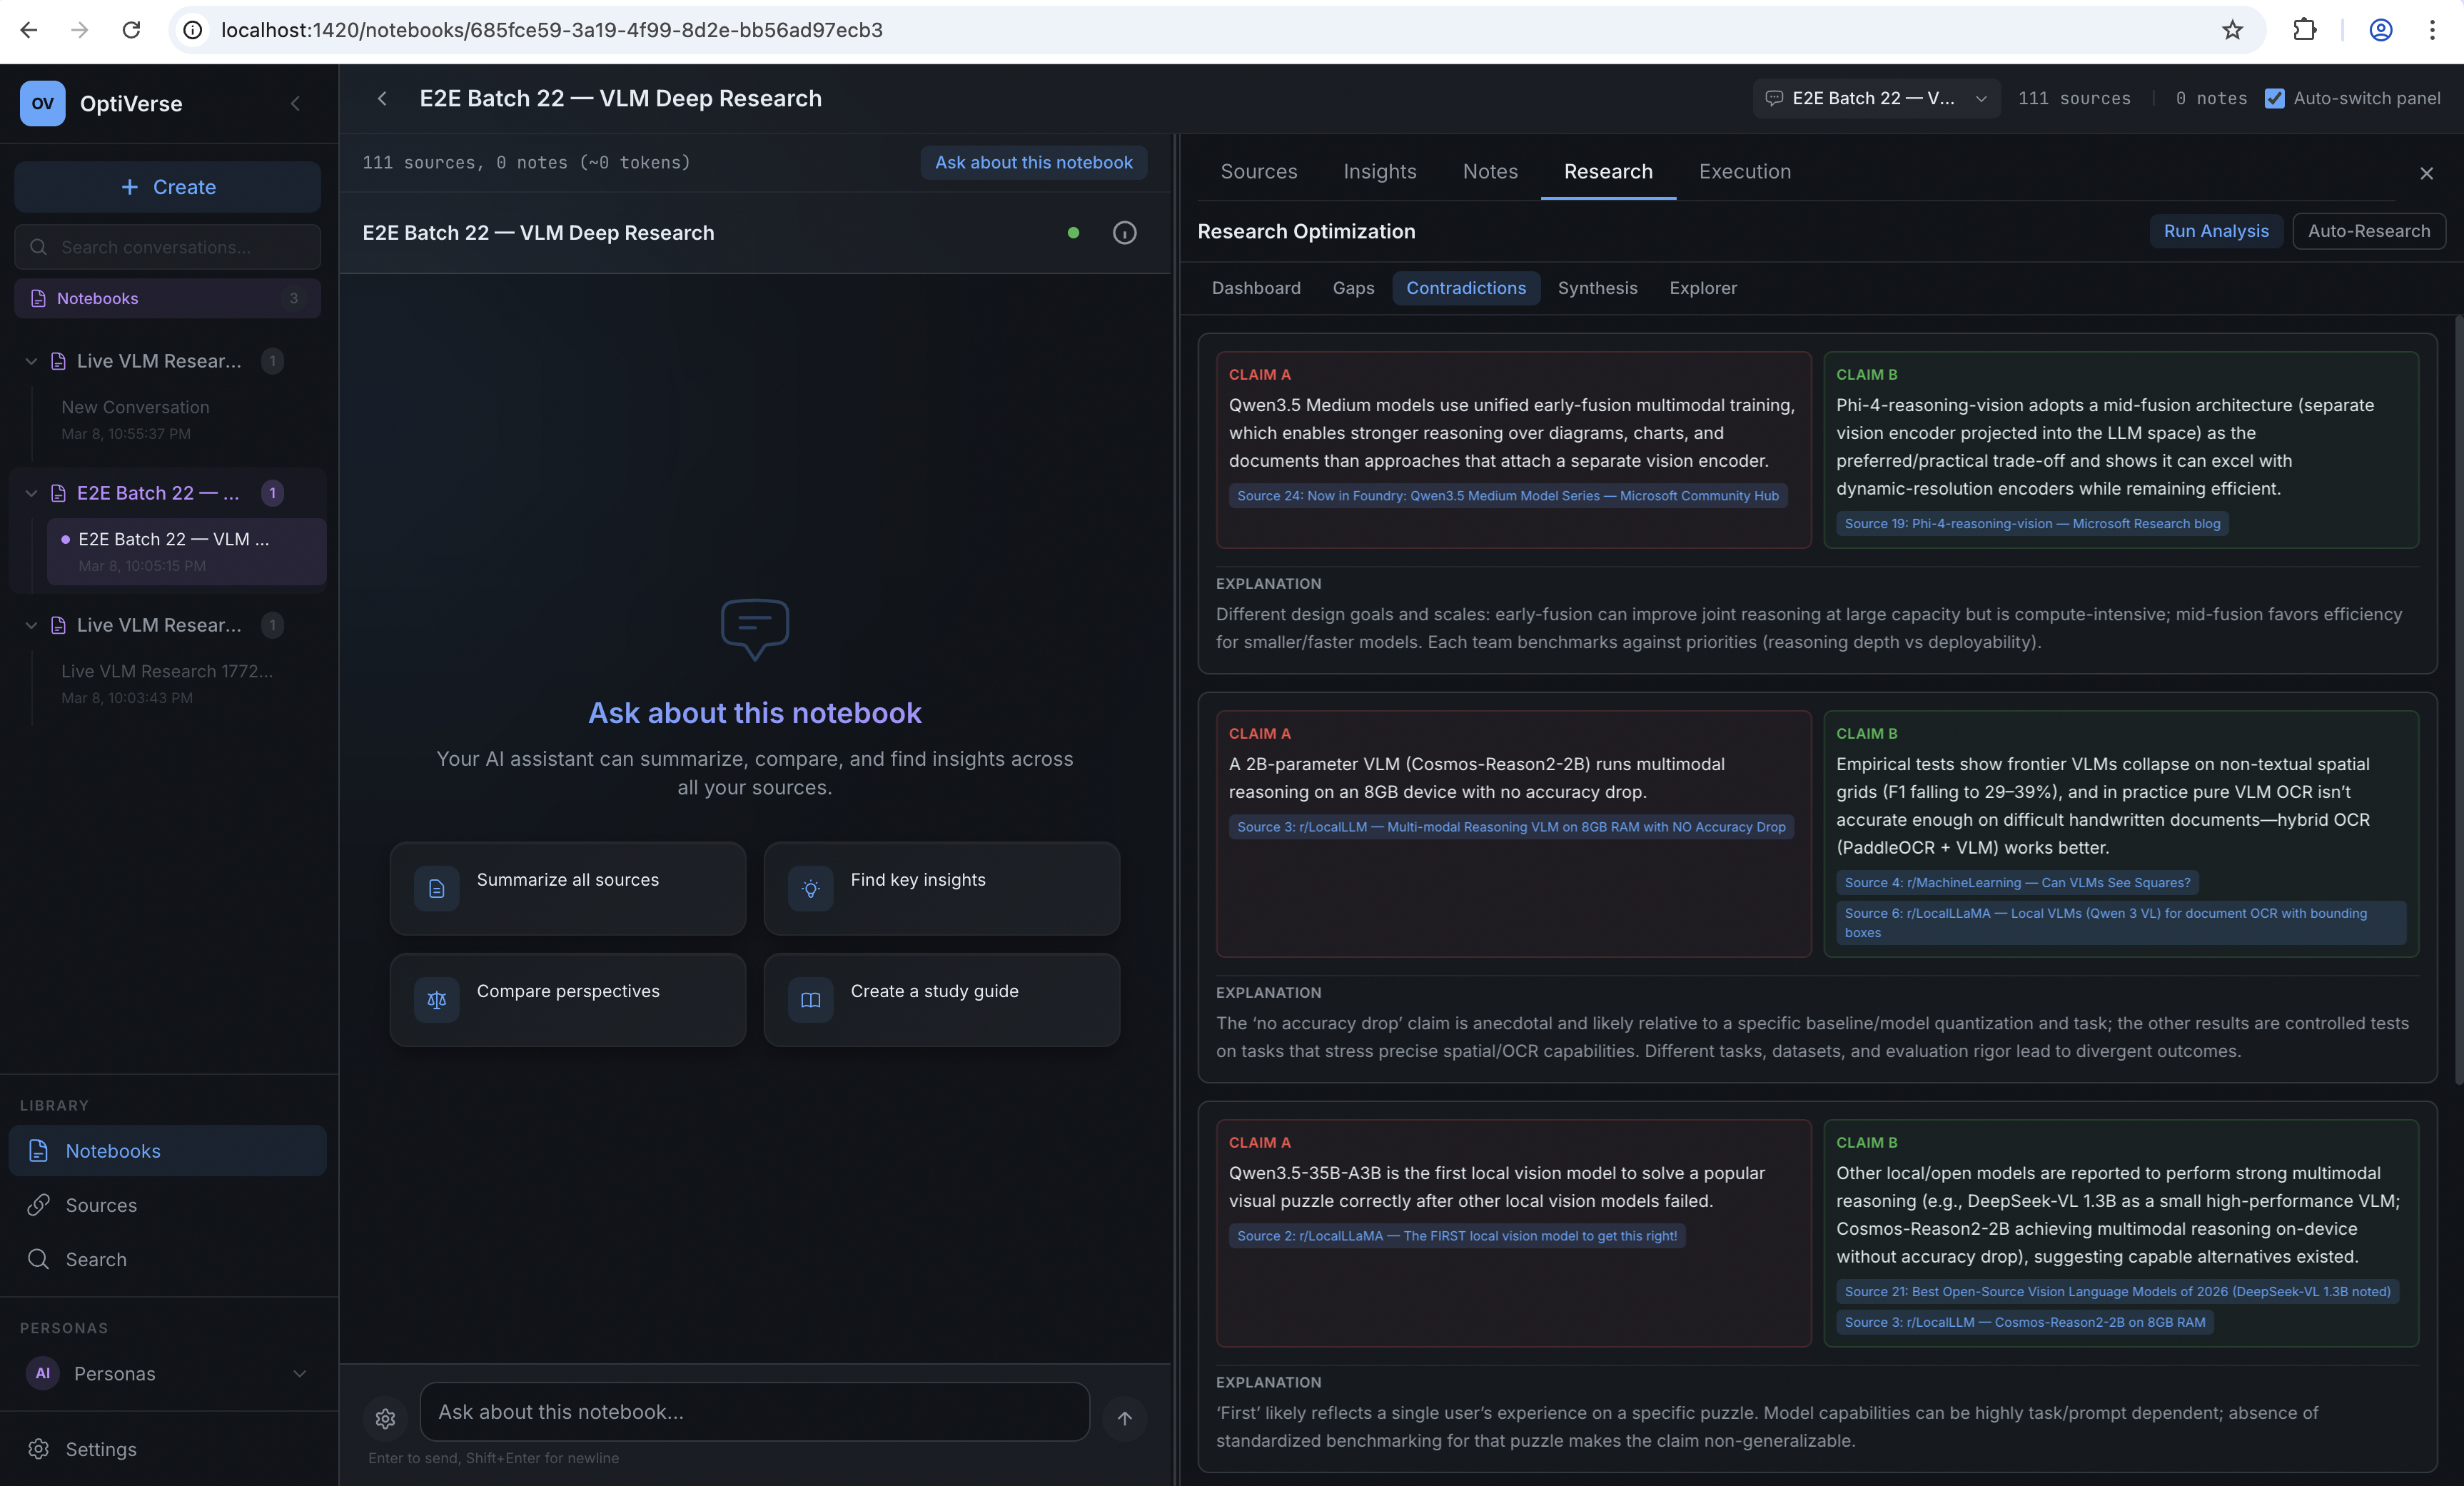2464x1486 pixels.
Task: Click browser back arrow
Action: click(x=29, y=30)
